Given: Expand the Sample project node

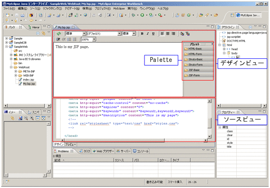Looking at the screenshot, I should click(x=7, y=38).
